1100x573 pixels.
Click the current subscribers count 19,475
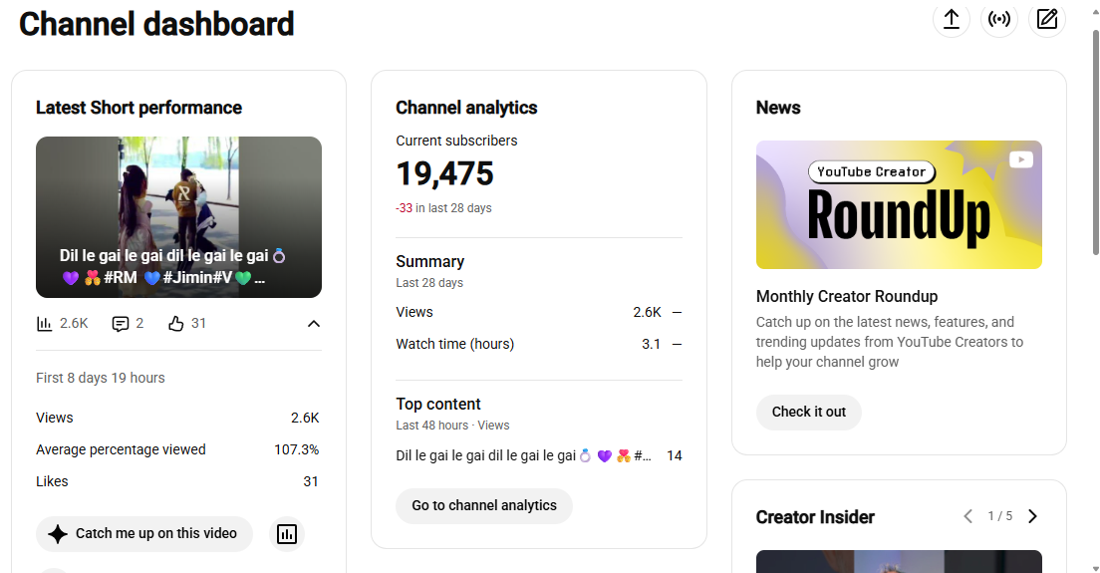444,174
